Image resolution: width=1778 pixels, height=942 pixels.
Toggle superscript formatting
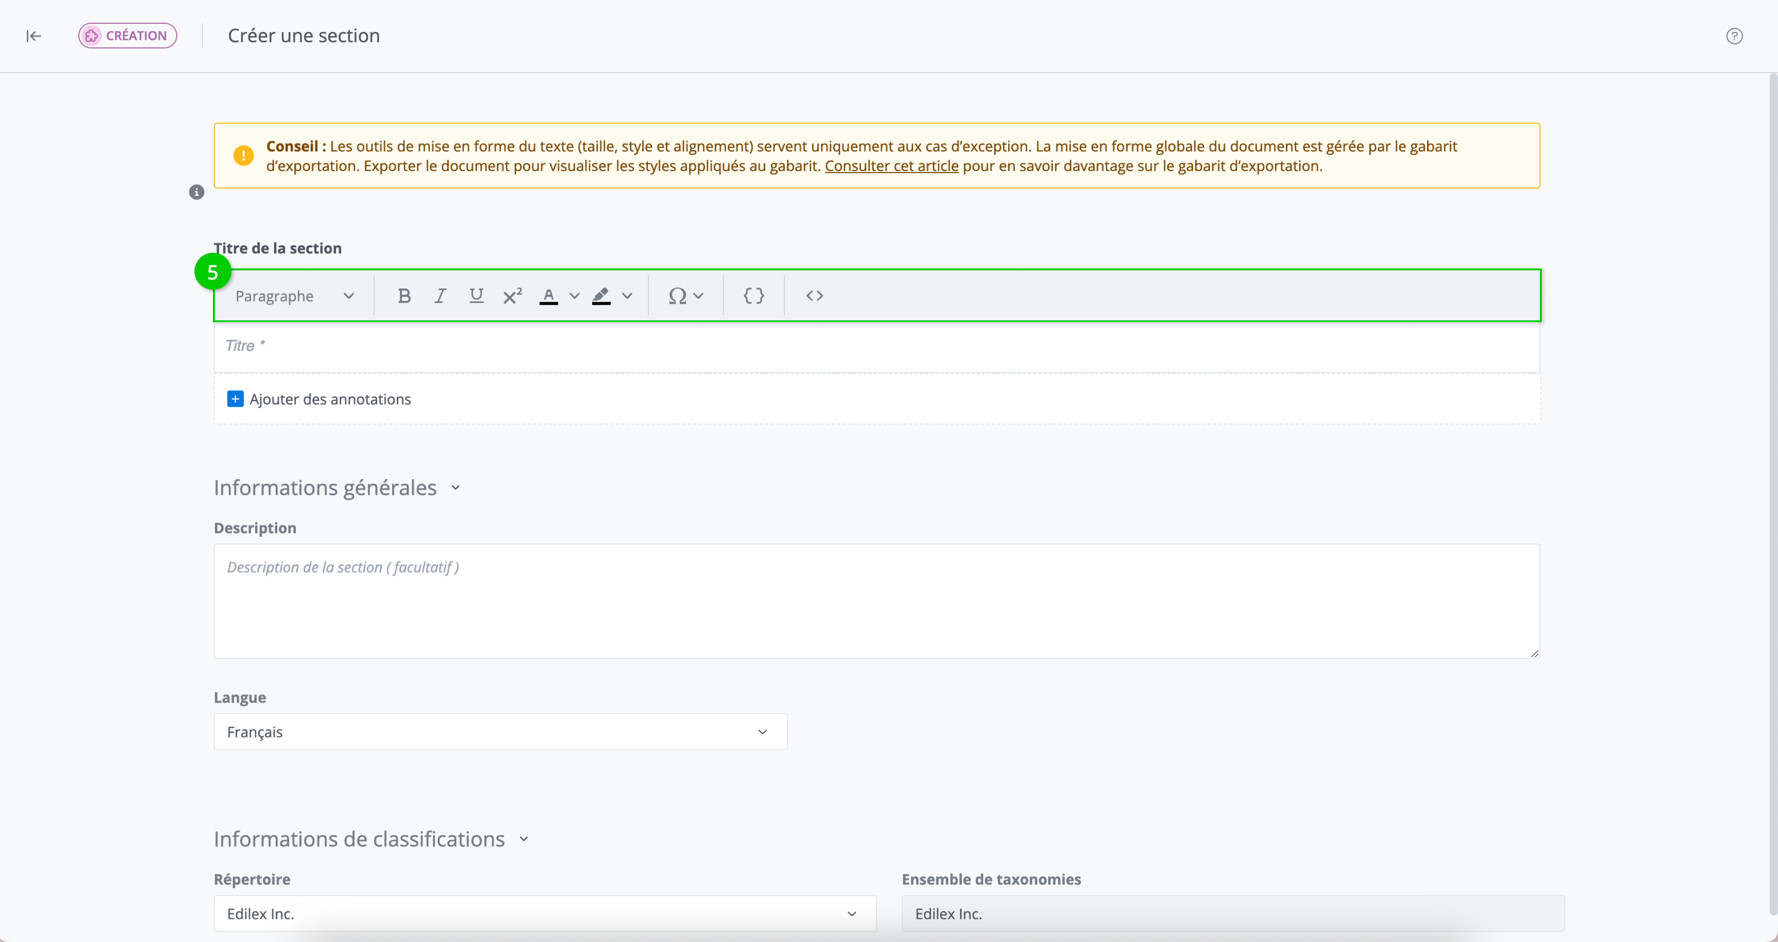point(512,296)
